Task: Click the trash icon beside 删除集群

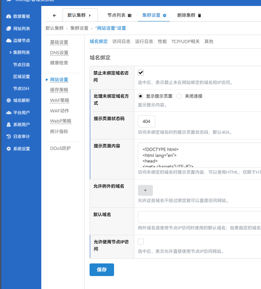Action: pyautogui.click(x=199, y=15)
